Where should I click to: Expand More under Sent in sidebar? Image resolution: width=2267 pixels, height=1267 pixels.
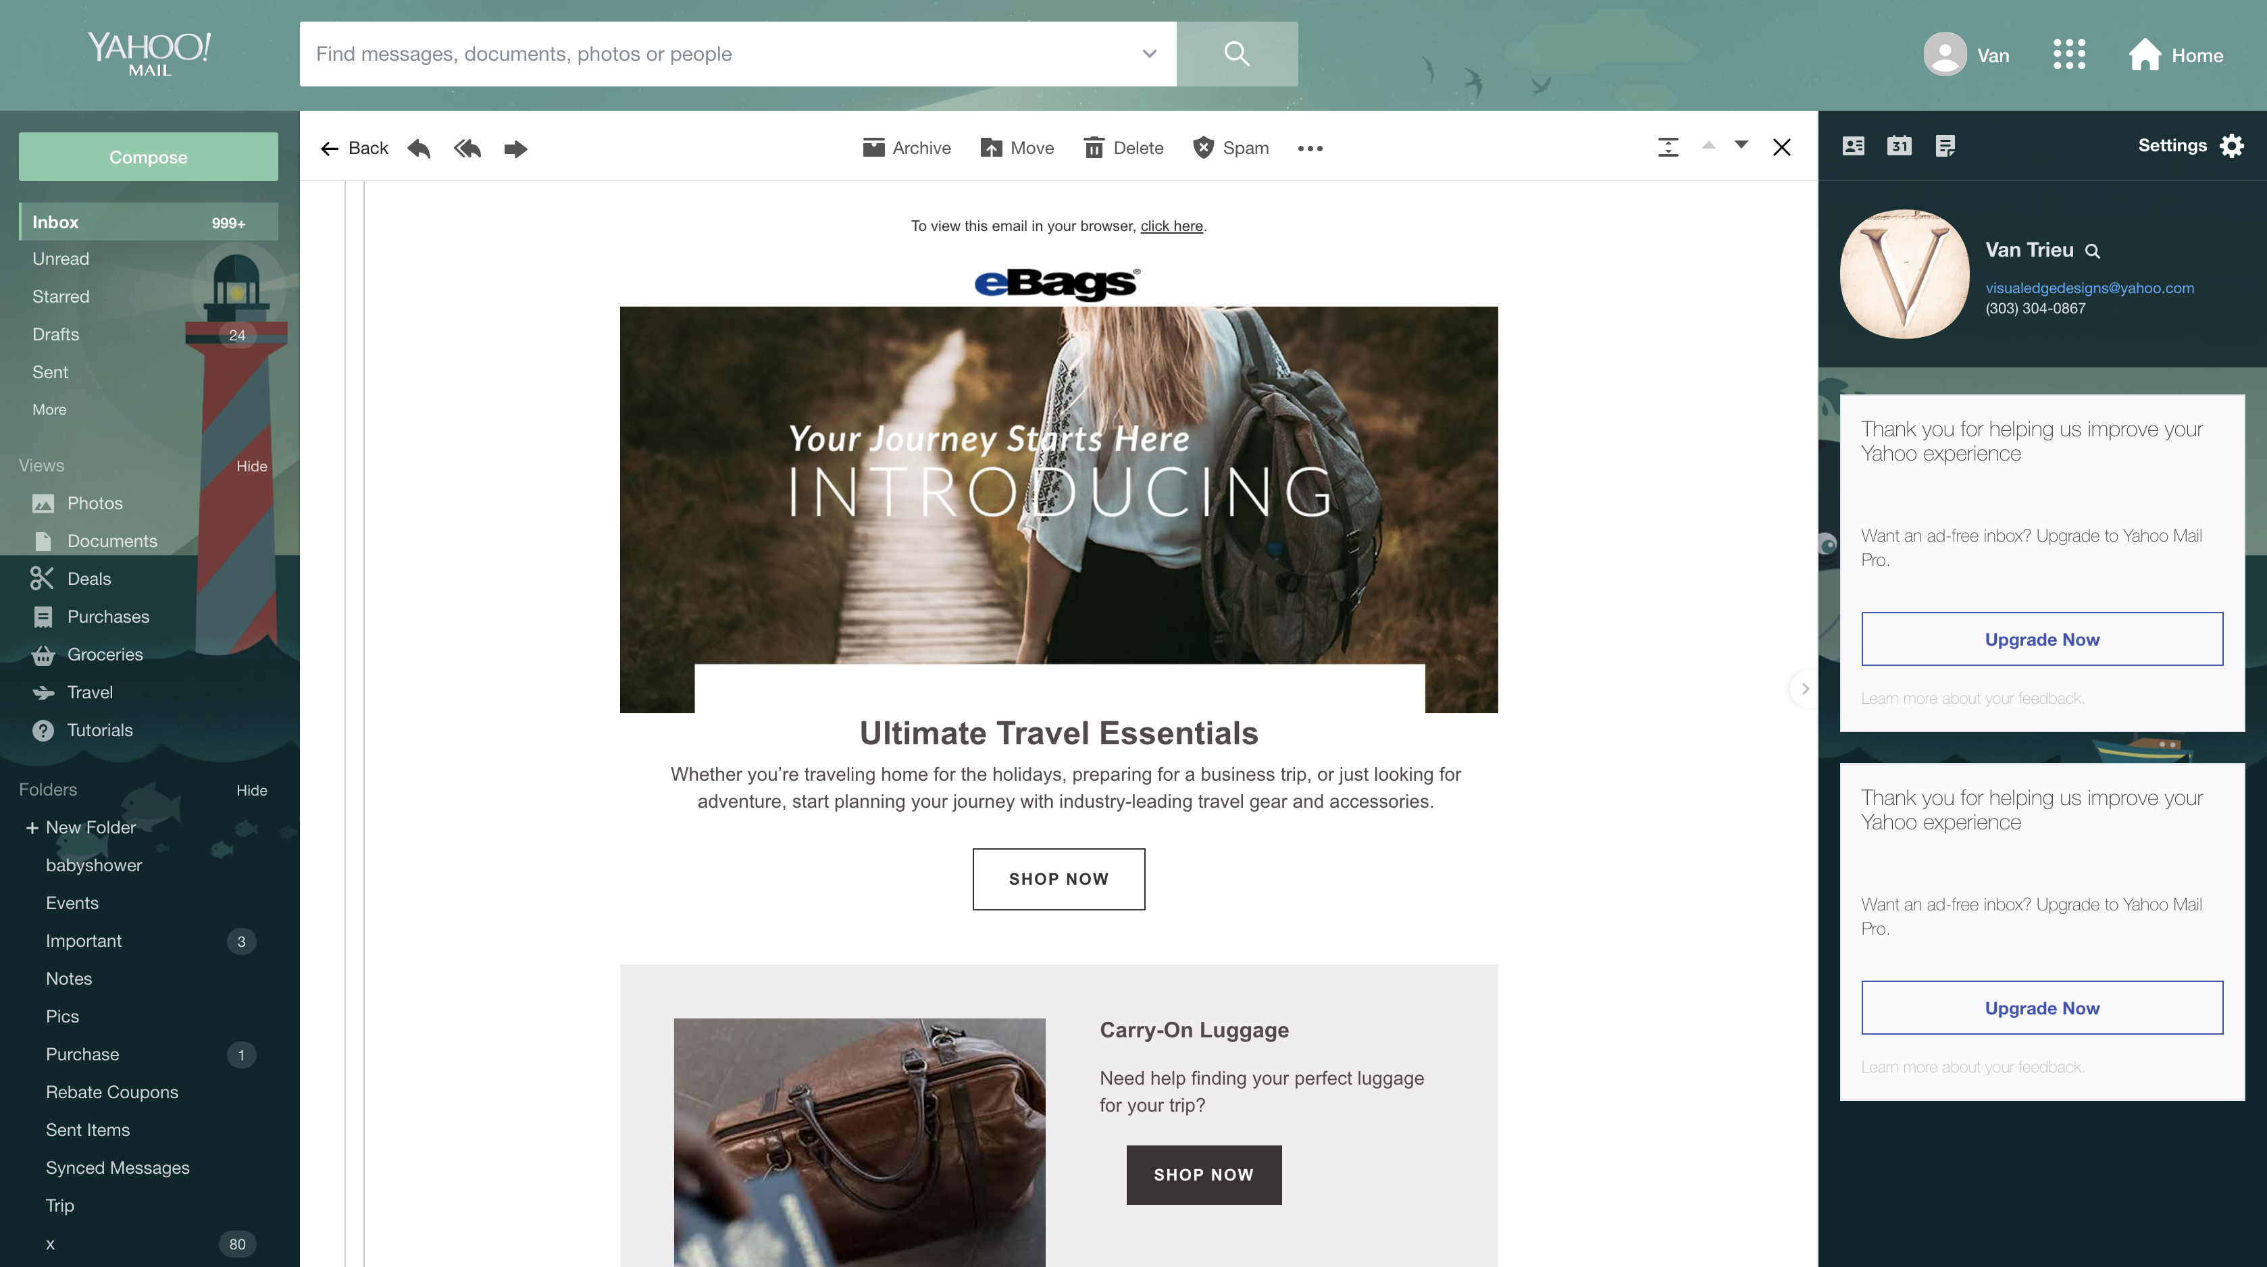[49, 410]
